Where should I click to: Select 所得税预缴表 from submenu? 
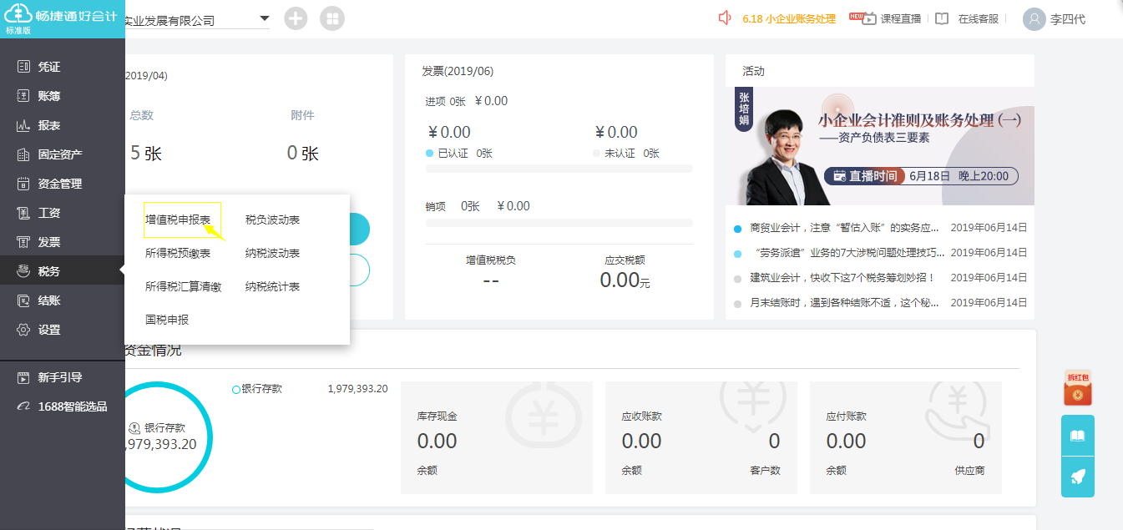[178, 254]
